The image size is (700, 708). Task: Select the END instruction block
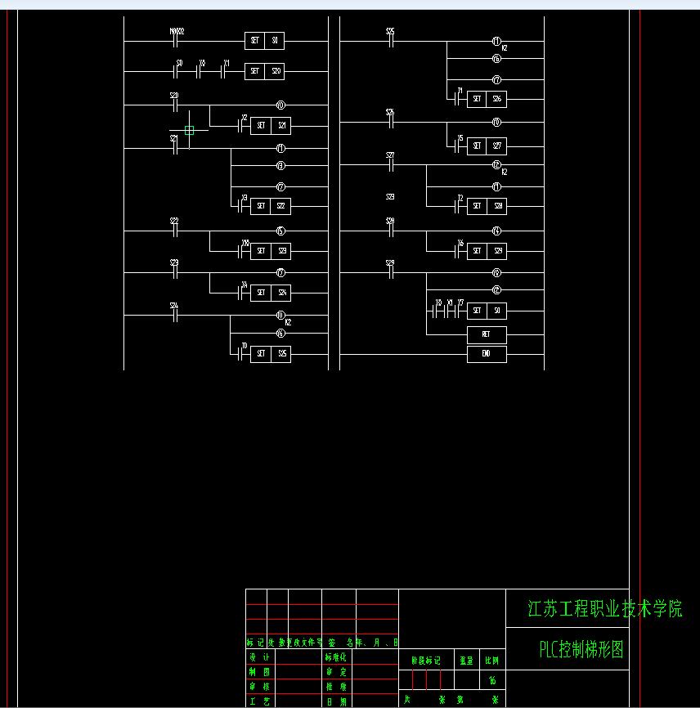click(x=487, y=353)
